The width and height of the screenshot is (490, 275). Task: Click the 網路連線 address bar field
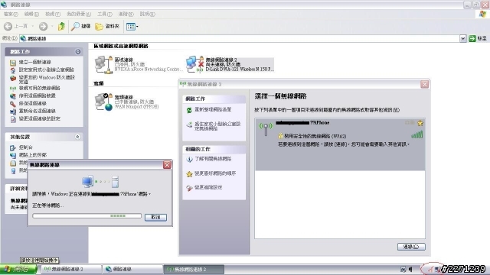(x=240, y=38)
